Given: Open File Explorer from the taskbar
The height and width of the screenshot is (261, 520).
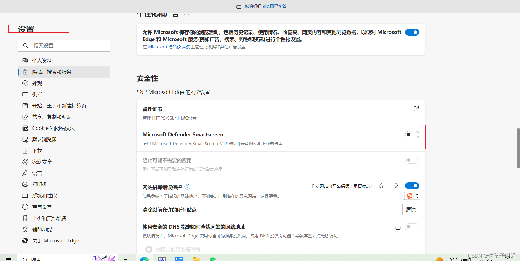Looking at the screenshot, I should click(196, 259).
